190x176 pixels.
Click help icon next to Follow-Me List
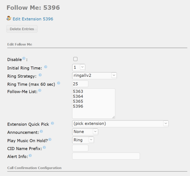pos(40,90)
